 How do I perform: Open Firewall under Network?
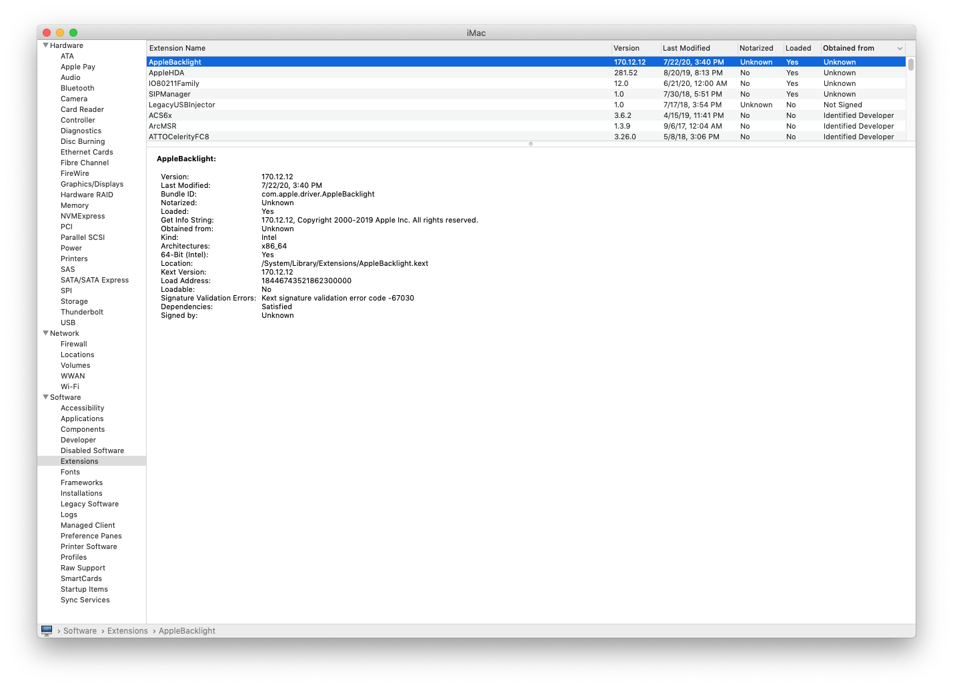(x=74, y=344)
